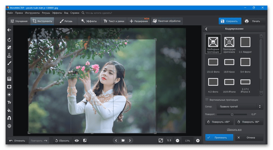The width and height of the screenshot is (273, 150).
Task: Switch to the Инструменты tab
Action: (42, 21)
